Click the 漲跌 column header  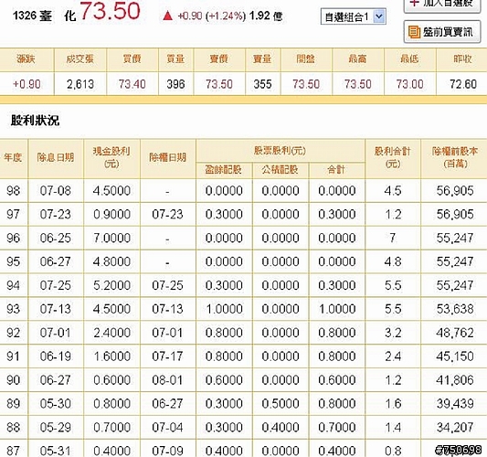coord(26,58)
